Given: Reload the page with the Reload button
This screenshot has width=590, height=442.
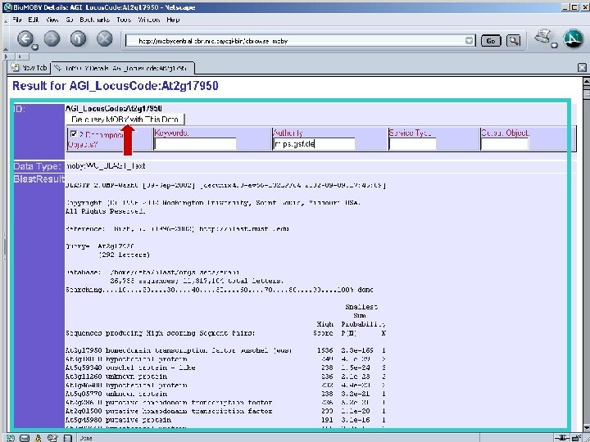Looking at the screenshot, I should click(x=79, y=38).
